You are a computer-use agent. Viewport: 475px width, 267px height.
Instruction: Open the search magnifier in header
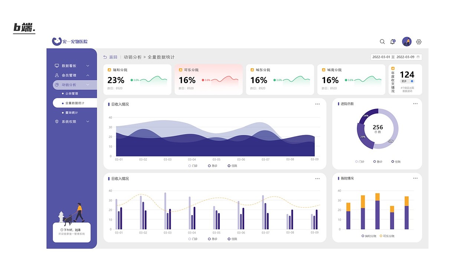point(382,42)
